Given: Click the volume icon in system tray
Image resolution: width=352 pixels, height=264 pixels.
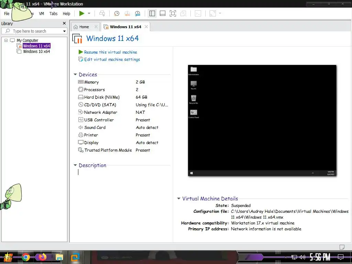Looking at the screenshot, I should point(302,257).
